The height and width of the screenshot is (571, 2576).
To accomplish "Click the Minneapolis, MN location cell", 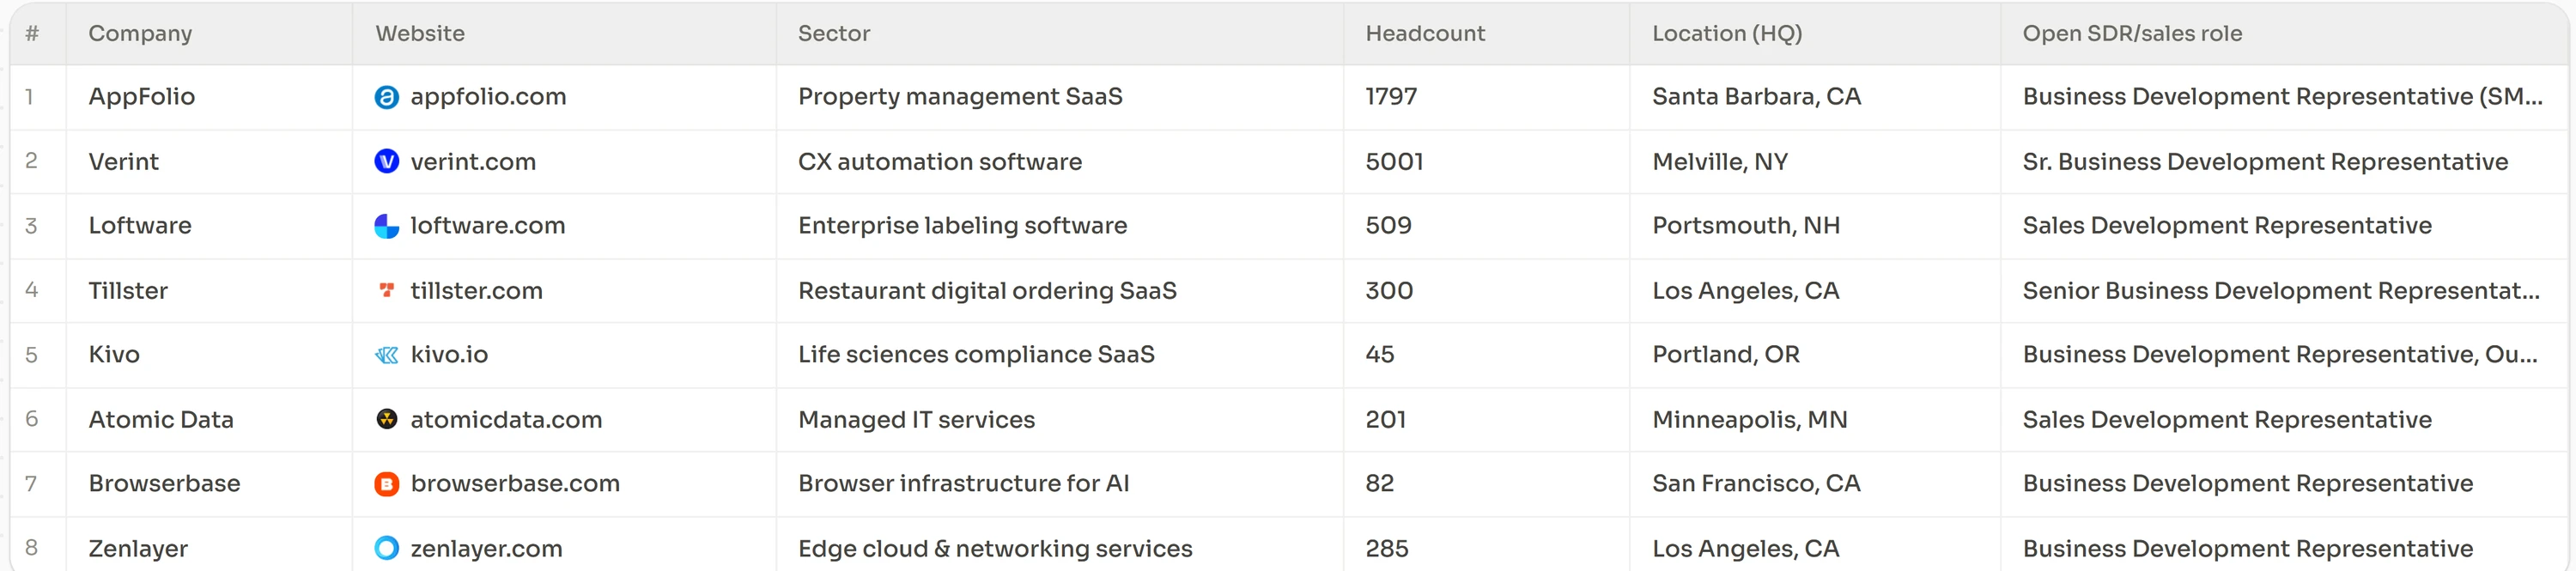I will pyautogui.click(x=1815, y=420).
